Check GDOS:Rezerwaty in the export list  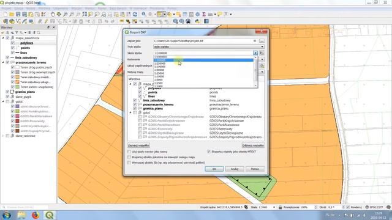[x=140, y=129]
